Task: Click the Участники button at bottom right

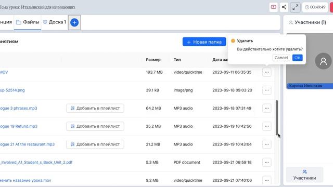Action: click(x=304, y=175)
